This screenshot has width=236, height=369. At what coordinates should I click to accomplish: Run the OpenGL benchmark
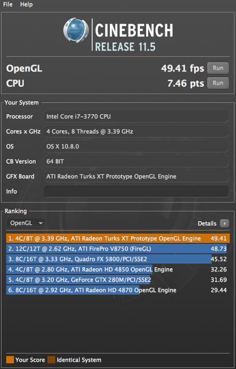point(218,68)
